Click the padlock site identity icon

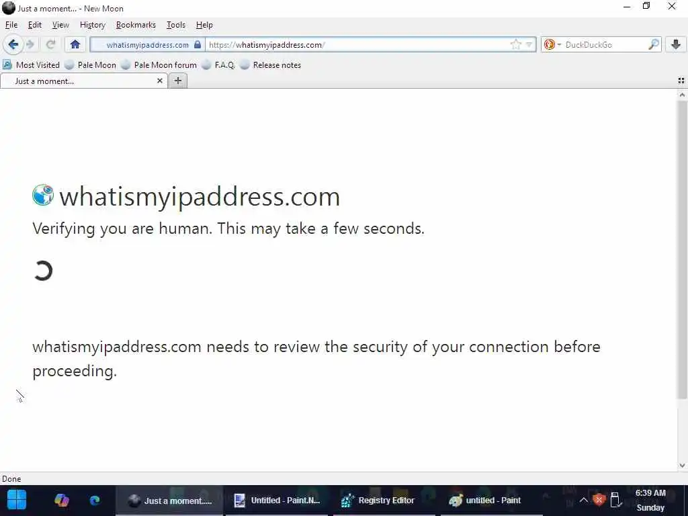coord(198,45)
